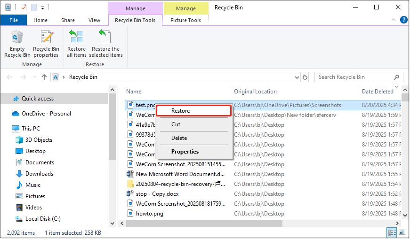Click Recycle Bin in the address bar
This screenshot has height=239, width=410.
point(83,77)
